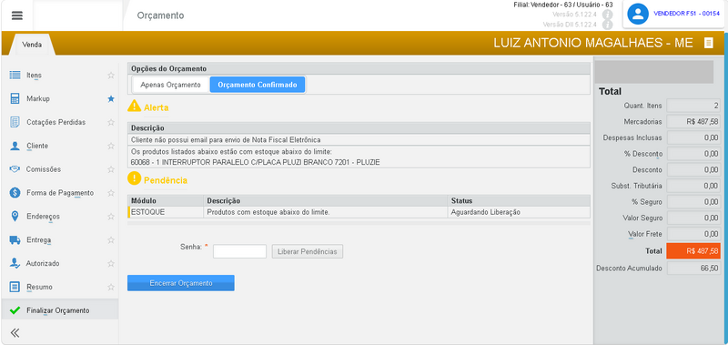Open the Itens menu entry

pyautogui.click(x=34, y=76)
